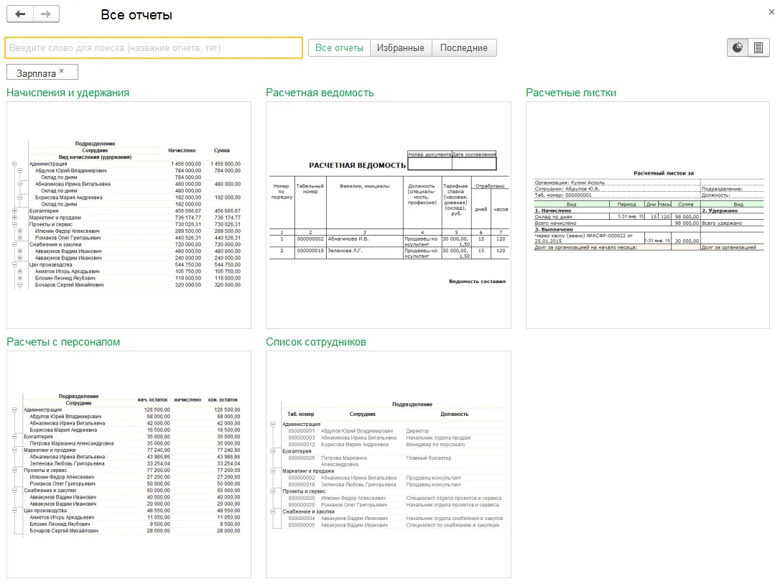The height and width of the screenshot is (584, 775).
Task: Go forward using the right arrow
Action: pyautogui.click(x=46, y=14)
